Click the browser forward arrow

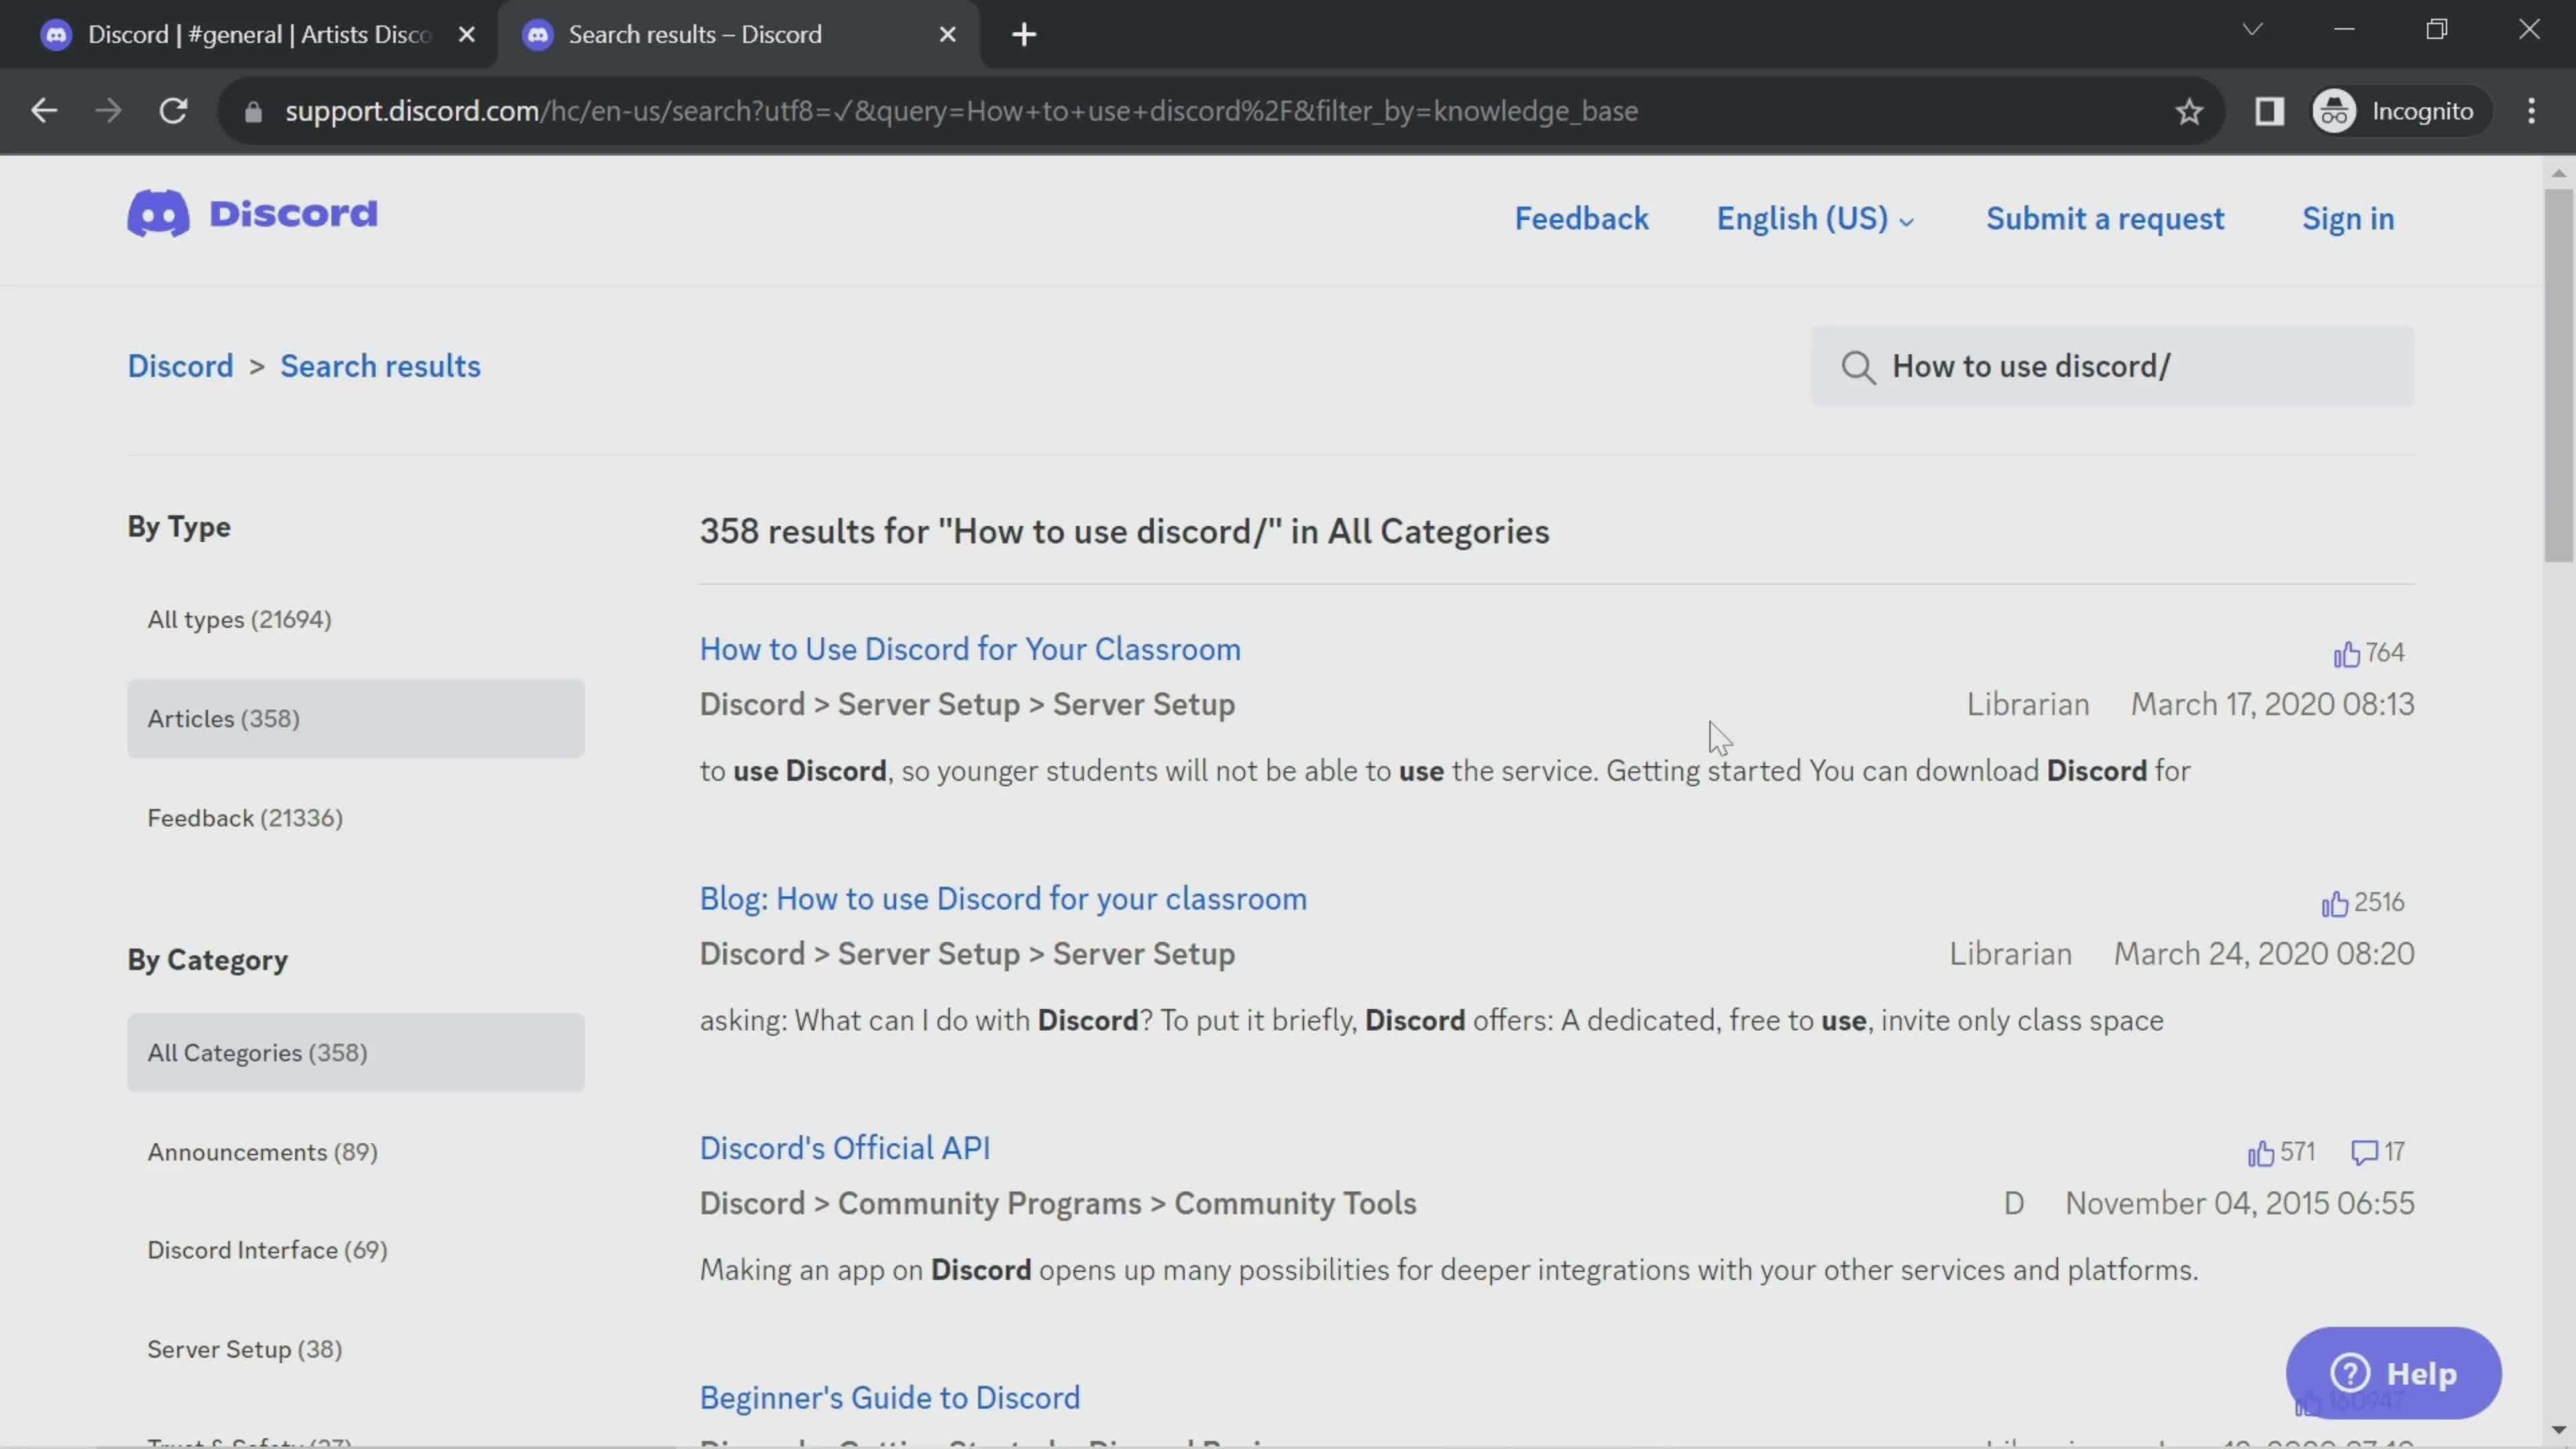point(108,111)
